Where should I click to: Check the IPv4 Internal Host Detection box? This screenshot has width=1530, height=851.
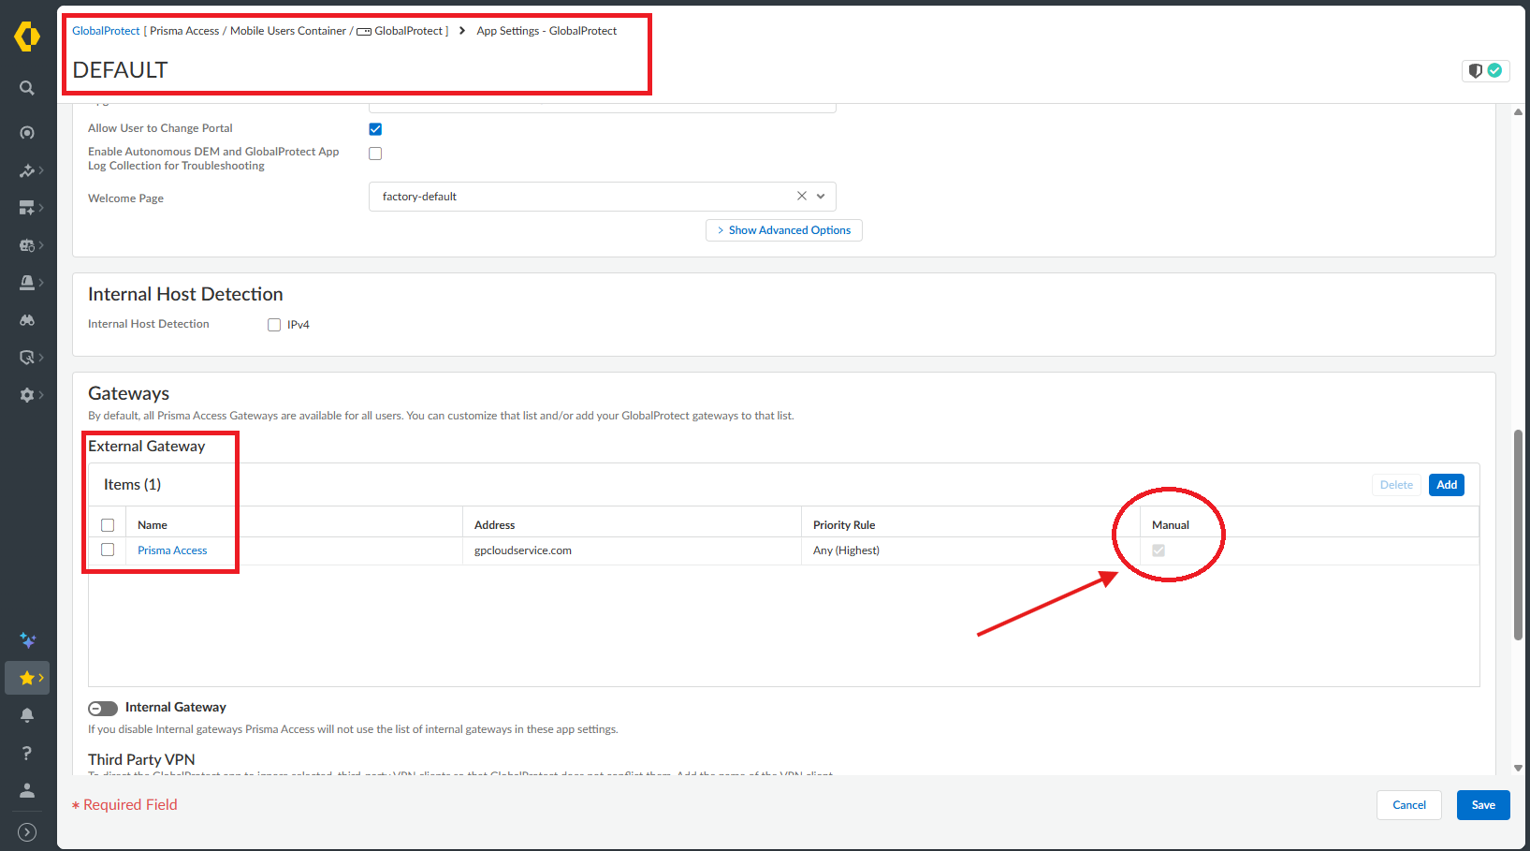coord(274,325)
